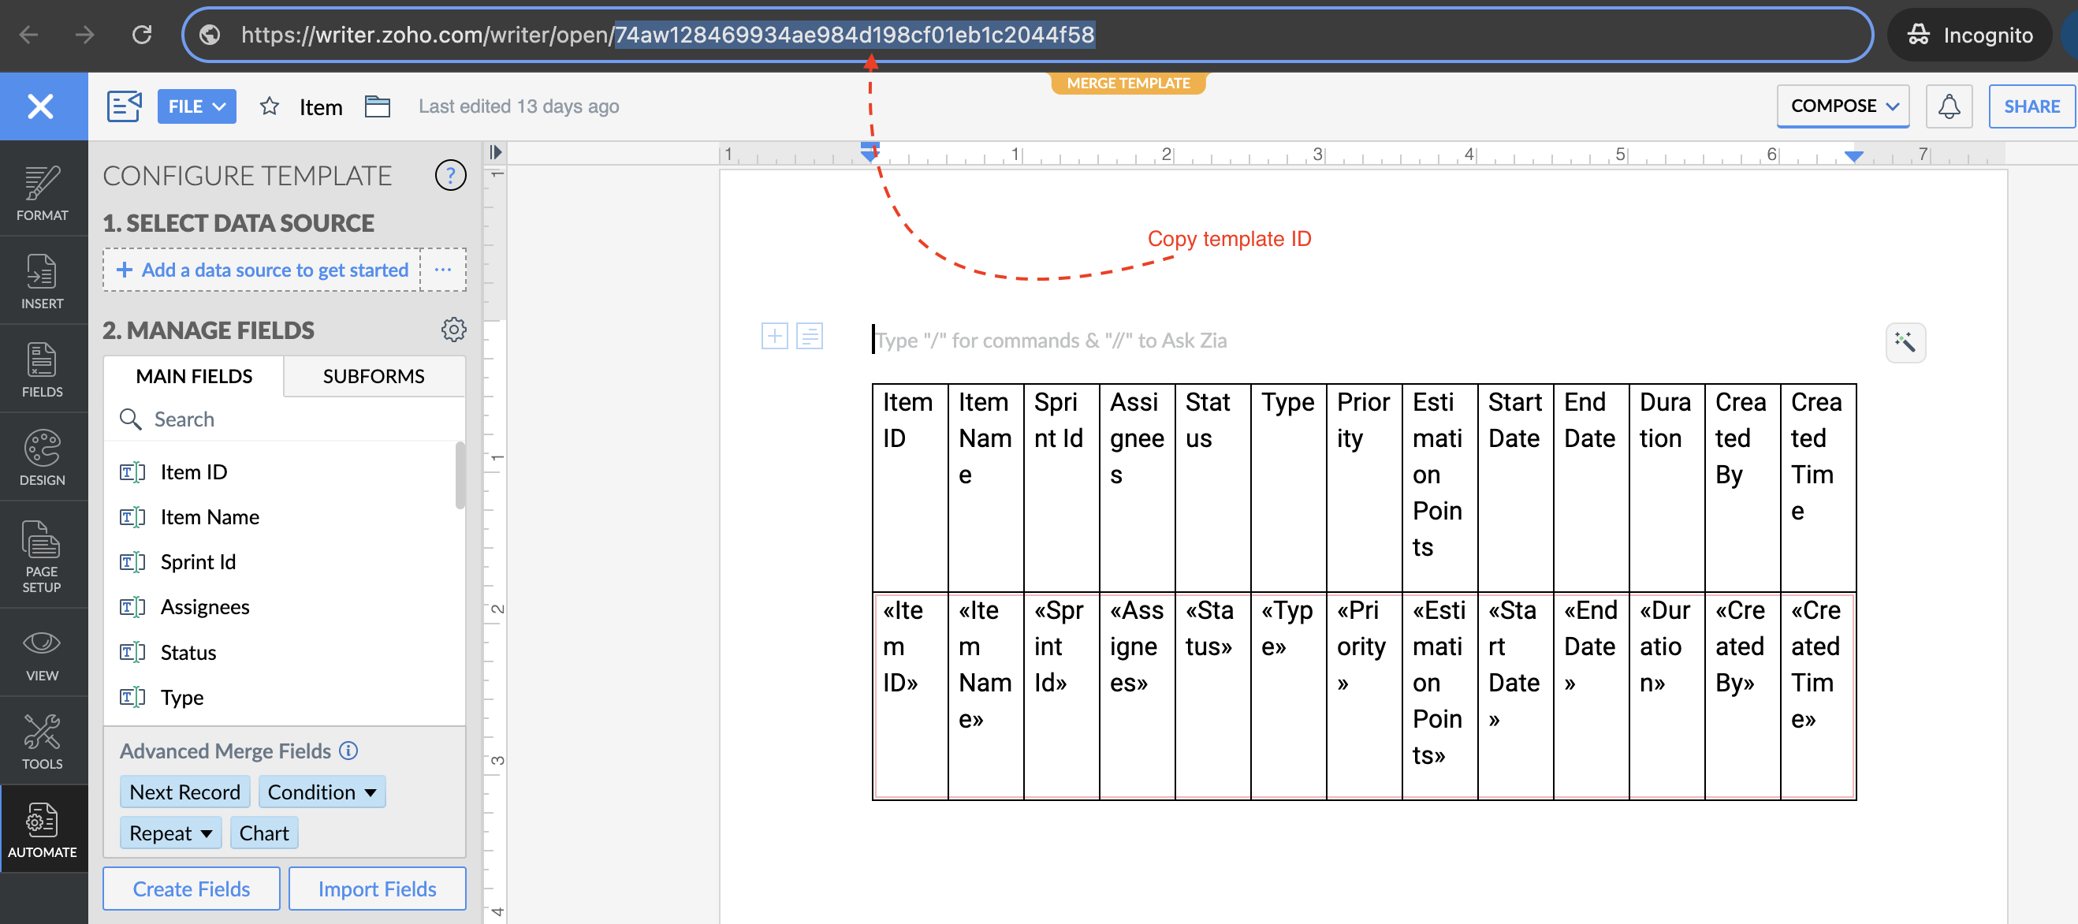The width and height of the screenshot is (2078, 924).
Task: Collapse the side panel with the arrow toggle
Action: tap(495, 151)
